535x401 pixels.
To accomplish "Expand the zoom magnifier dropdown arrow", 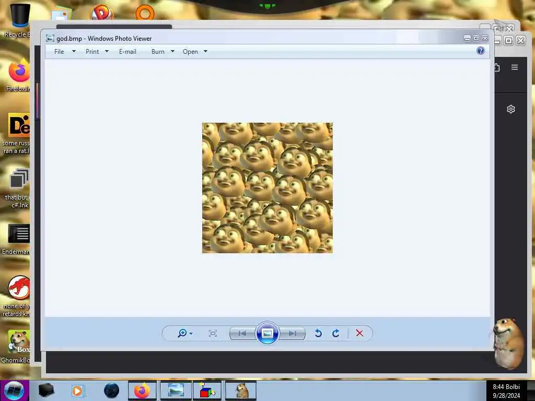I will pos(191,334).
